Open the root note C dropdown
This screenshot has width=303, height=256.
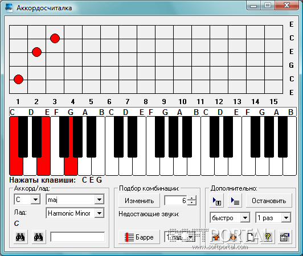[35, 200]
